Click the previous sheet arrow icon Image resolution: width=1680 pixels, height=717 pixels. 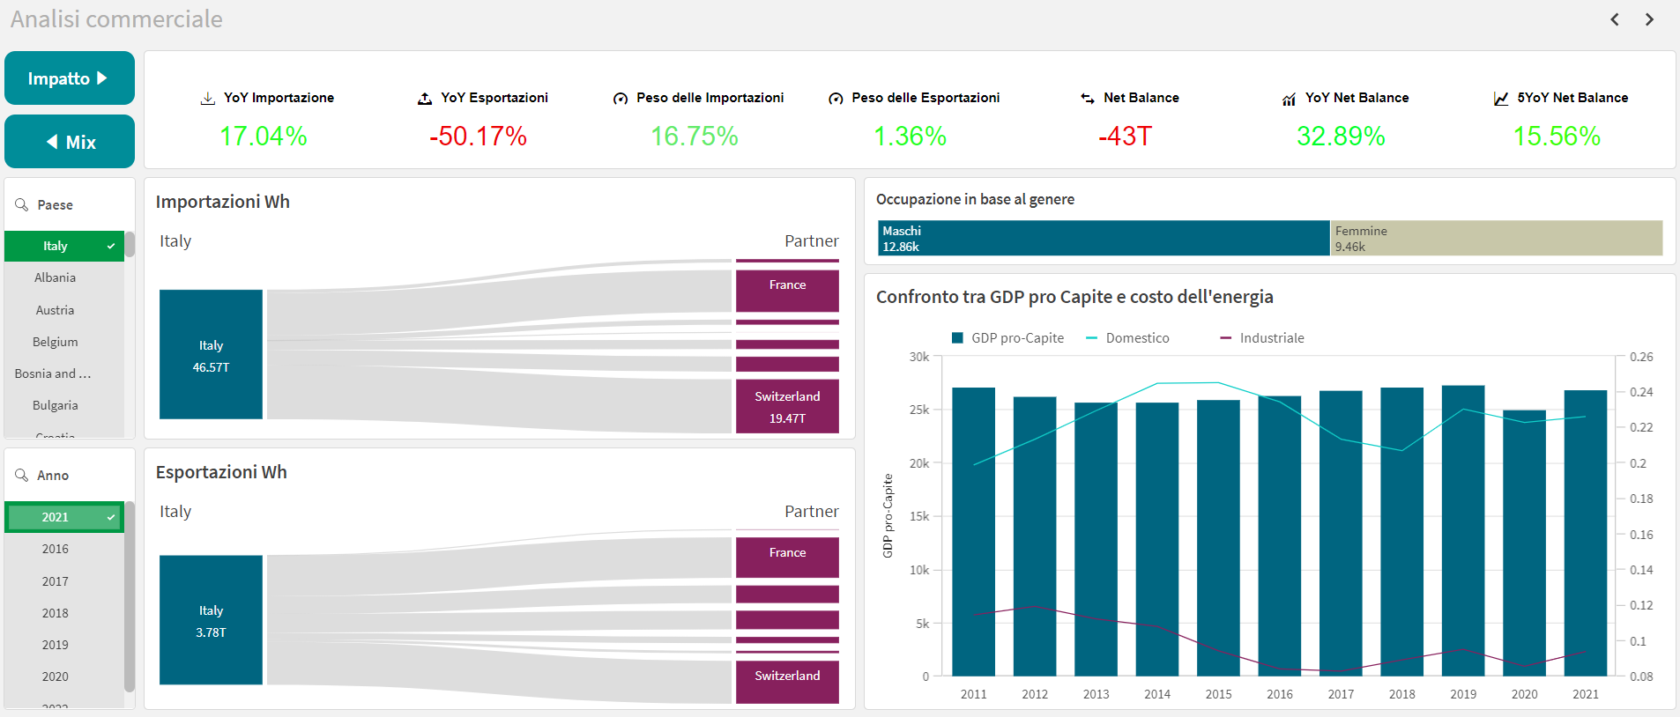1615,19
